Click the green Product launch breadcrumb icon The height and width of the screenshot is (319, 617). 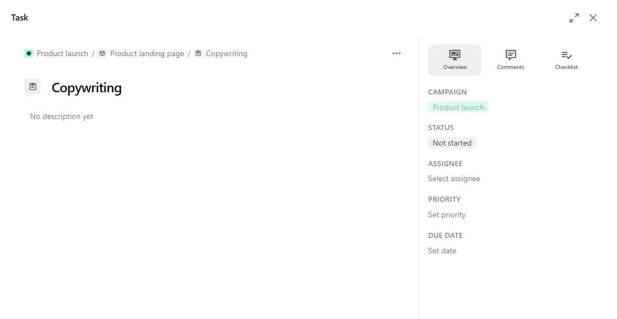pyautogui.click(x=29, y=53)
